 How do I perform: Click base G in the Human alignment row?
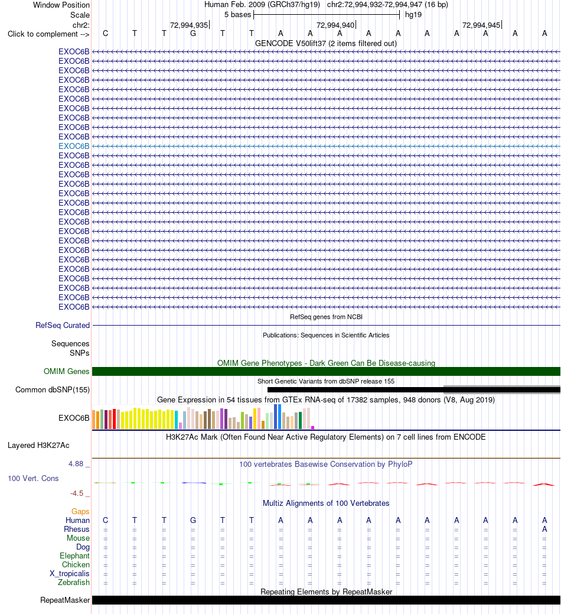pos(193,521)
